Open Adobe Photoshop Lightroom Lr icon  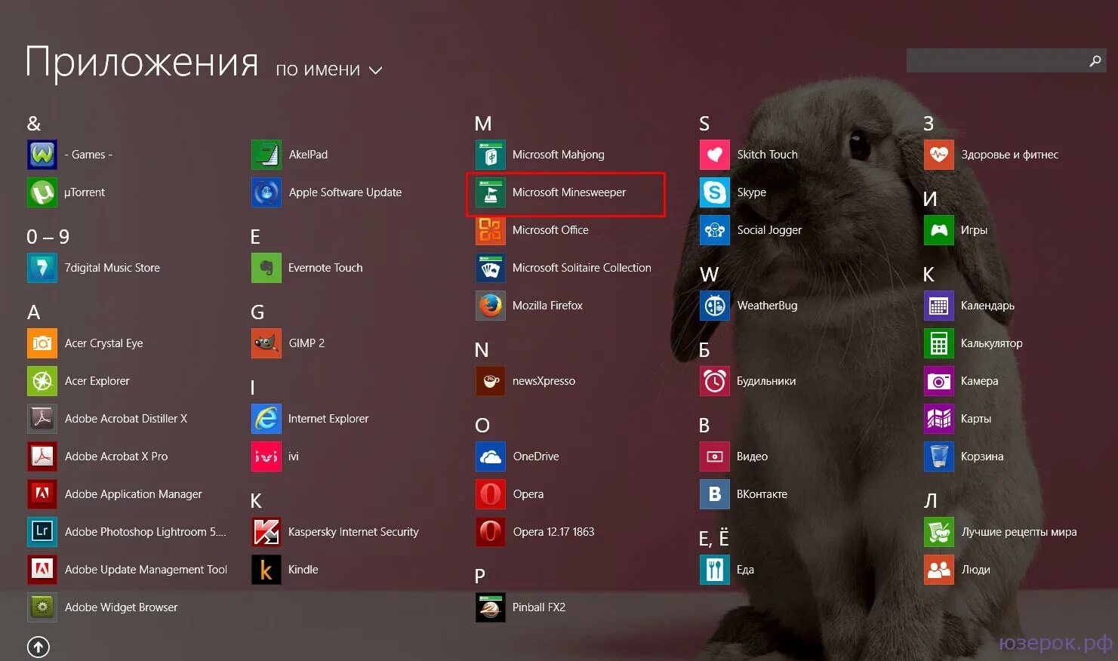tap(42, 532)
